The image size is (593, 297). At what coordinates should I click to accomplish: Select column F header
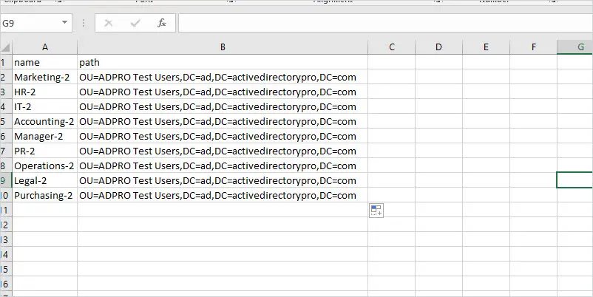533,47
